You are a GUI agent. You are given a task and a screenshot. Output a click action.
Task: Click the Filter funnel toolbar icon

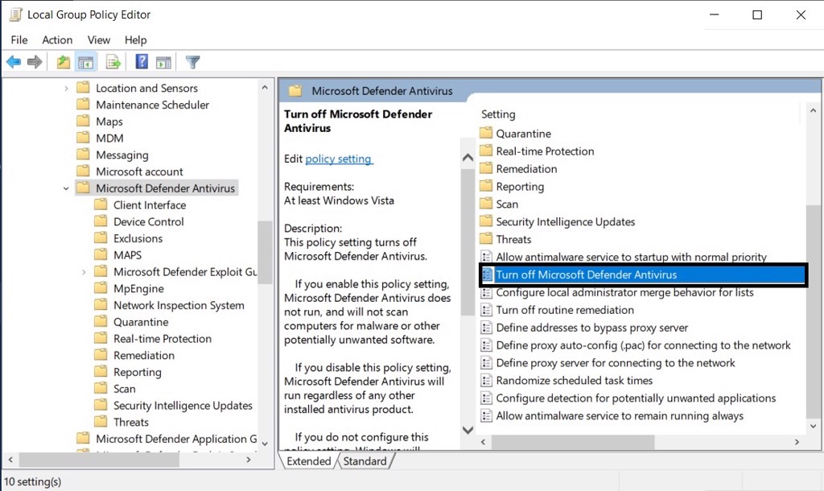tap(193, 62)
